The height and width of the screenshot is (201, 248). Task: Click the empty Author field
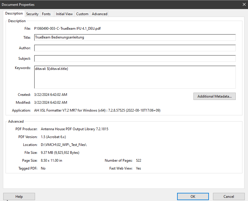[135, 48]
